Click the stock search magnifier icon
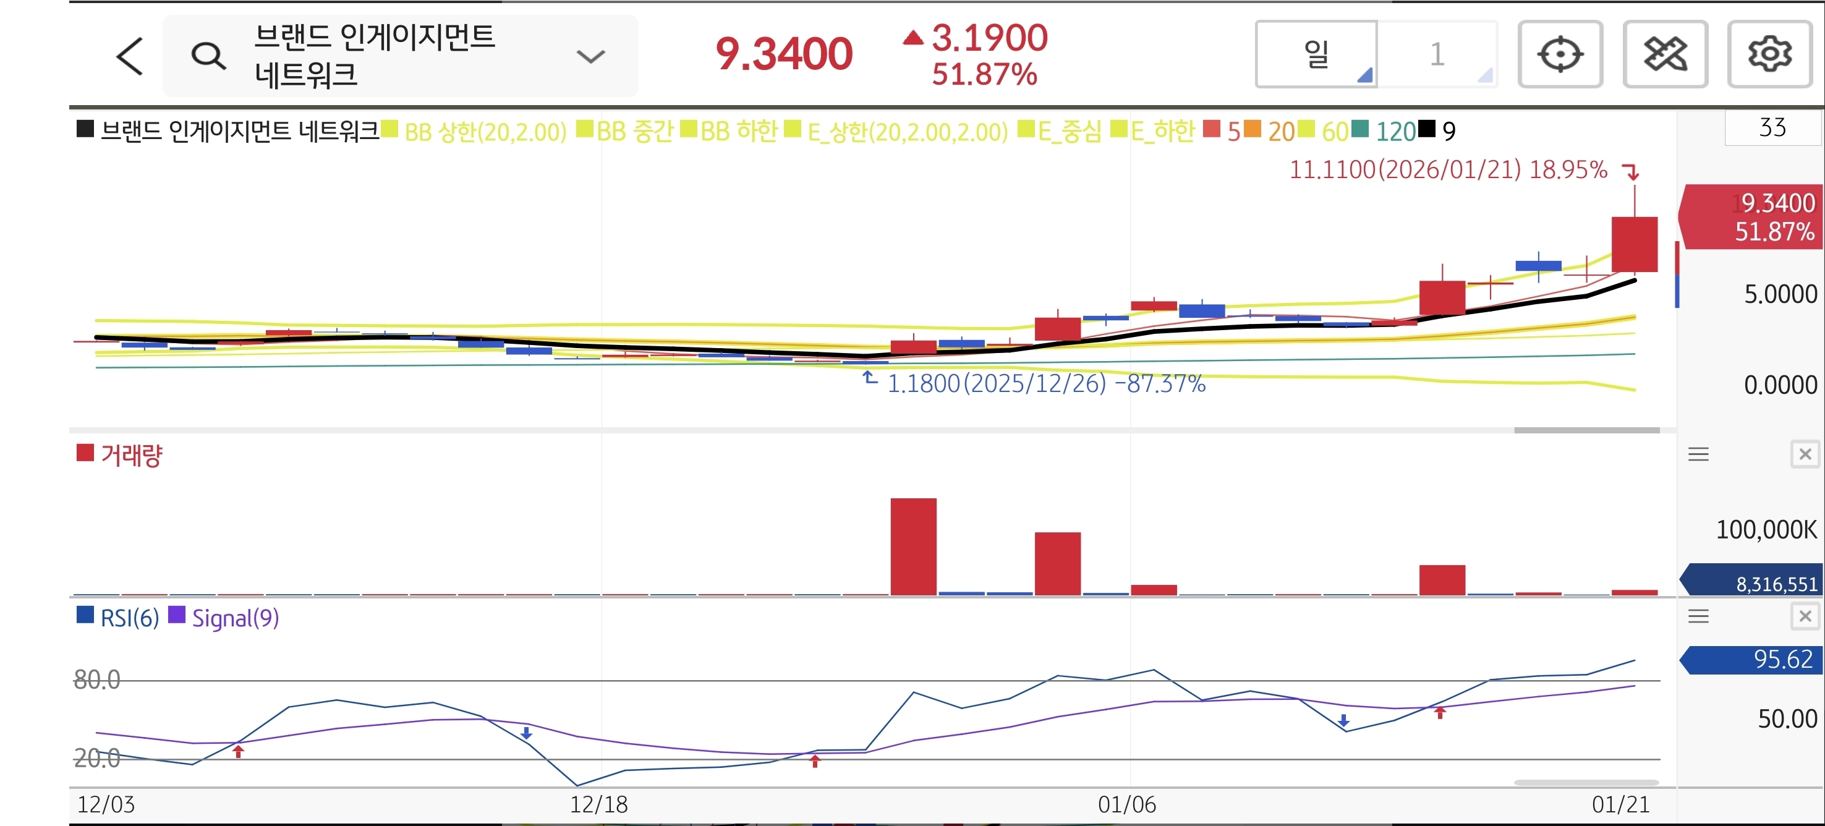The height and width of the screenshot is (826, 1825). (x=208, y=56)
